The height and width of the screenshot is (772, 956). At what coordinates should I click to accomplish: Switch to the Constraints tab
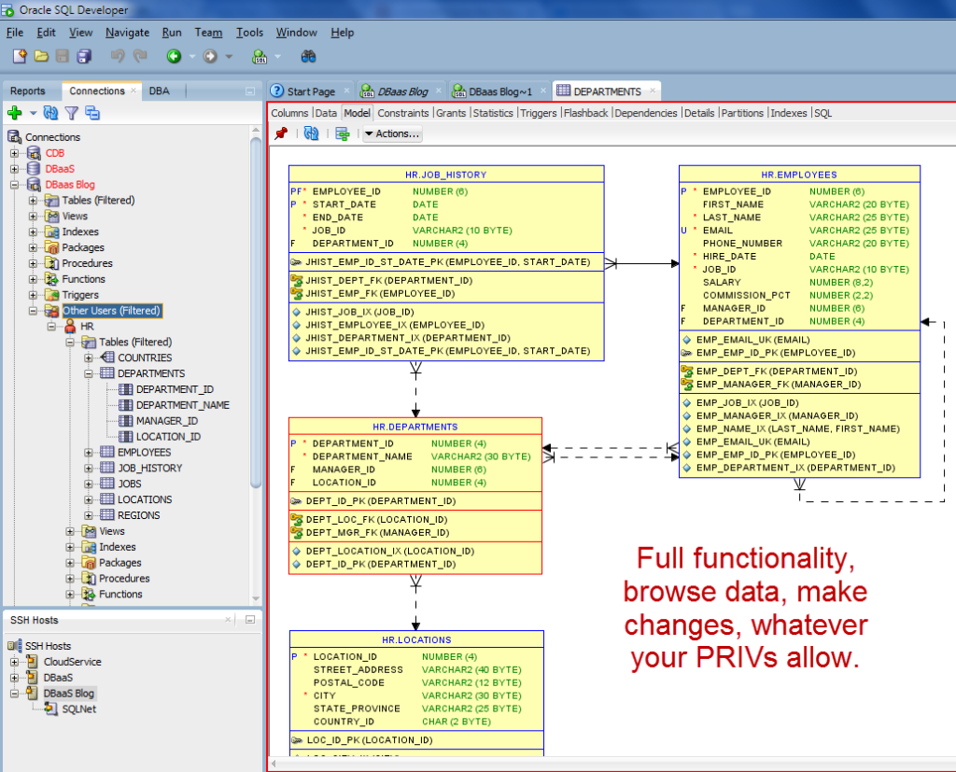tap(403, 113)
